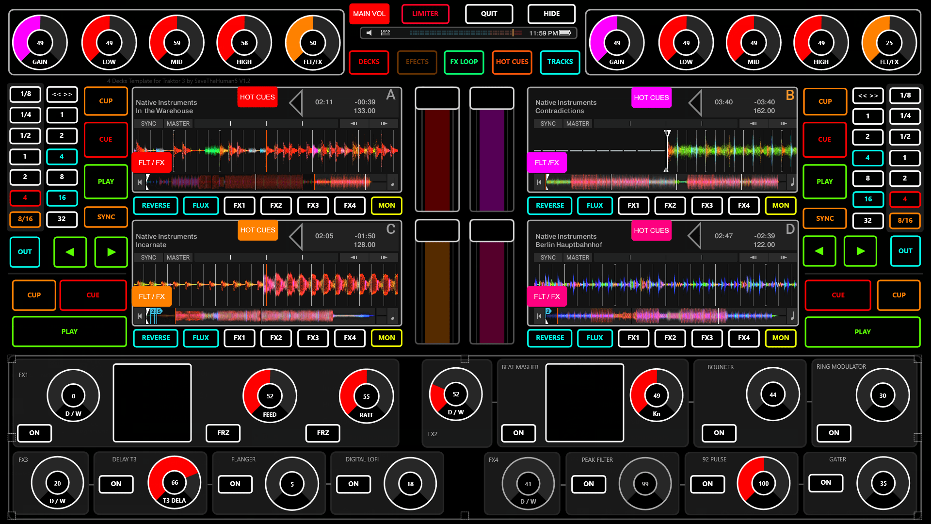The width and height of the screenshot is (931, 524).
Task: Click the large left PLAY button
Action: pyautogui.click(x=69, y=331)
